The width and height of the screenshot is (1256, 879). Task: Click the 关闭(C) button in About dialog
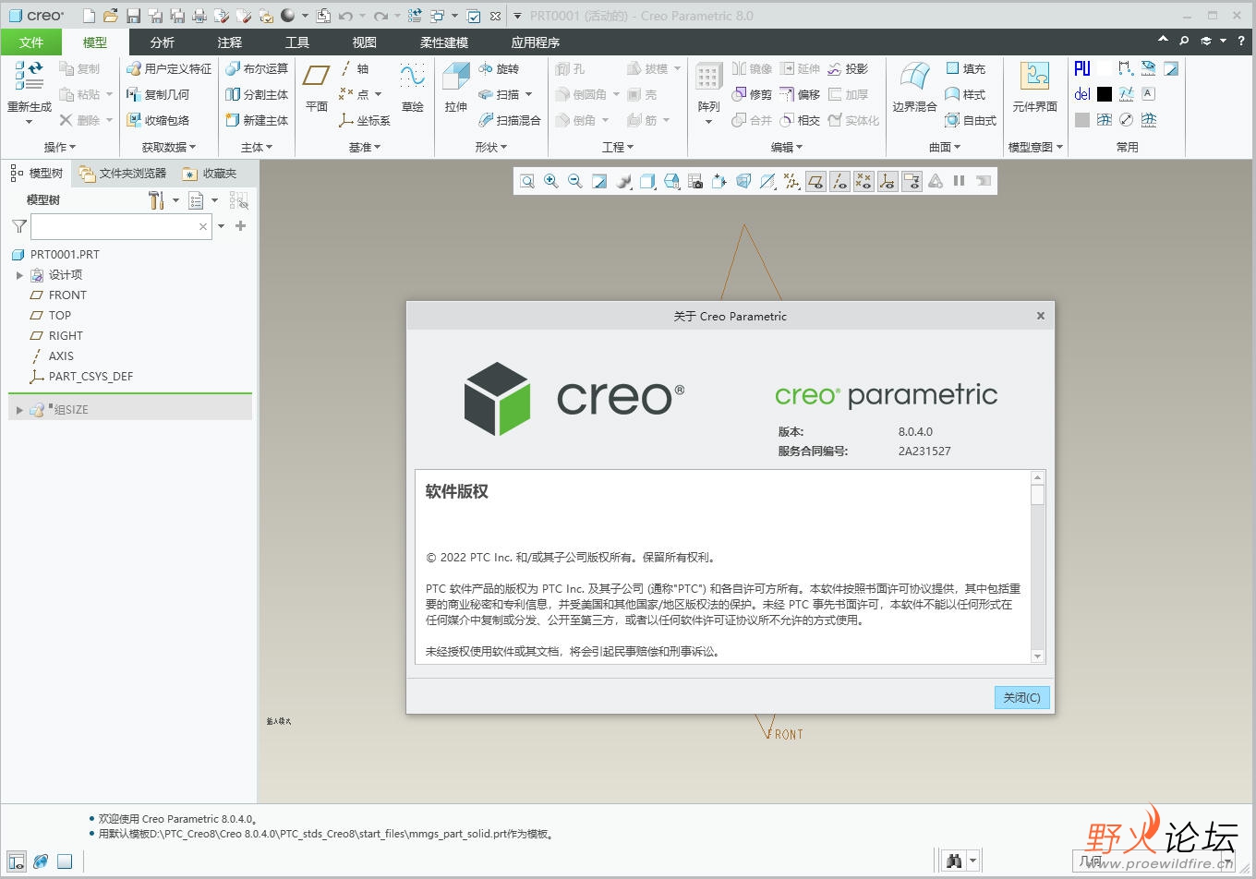pos(1021,698)
